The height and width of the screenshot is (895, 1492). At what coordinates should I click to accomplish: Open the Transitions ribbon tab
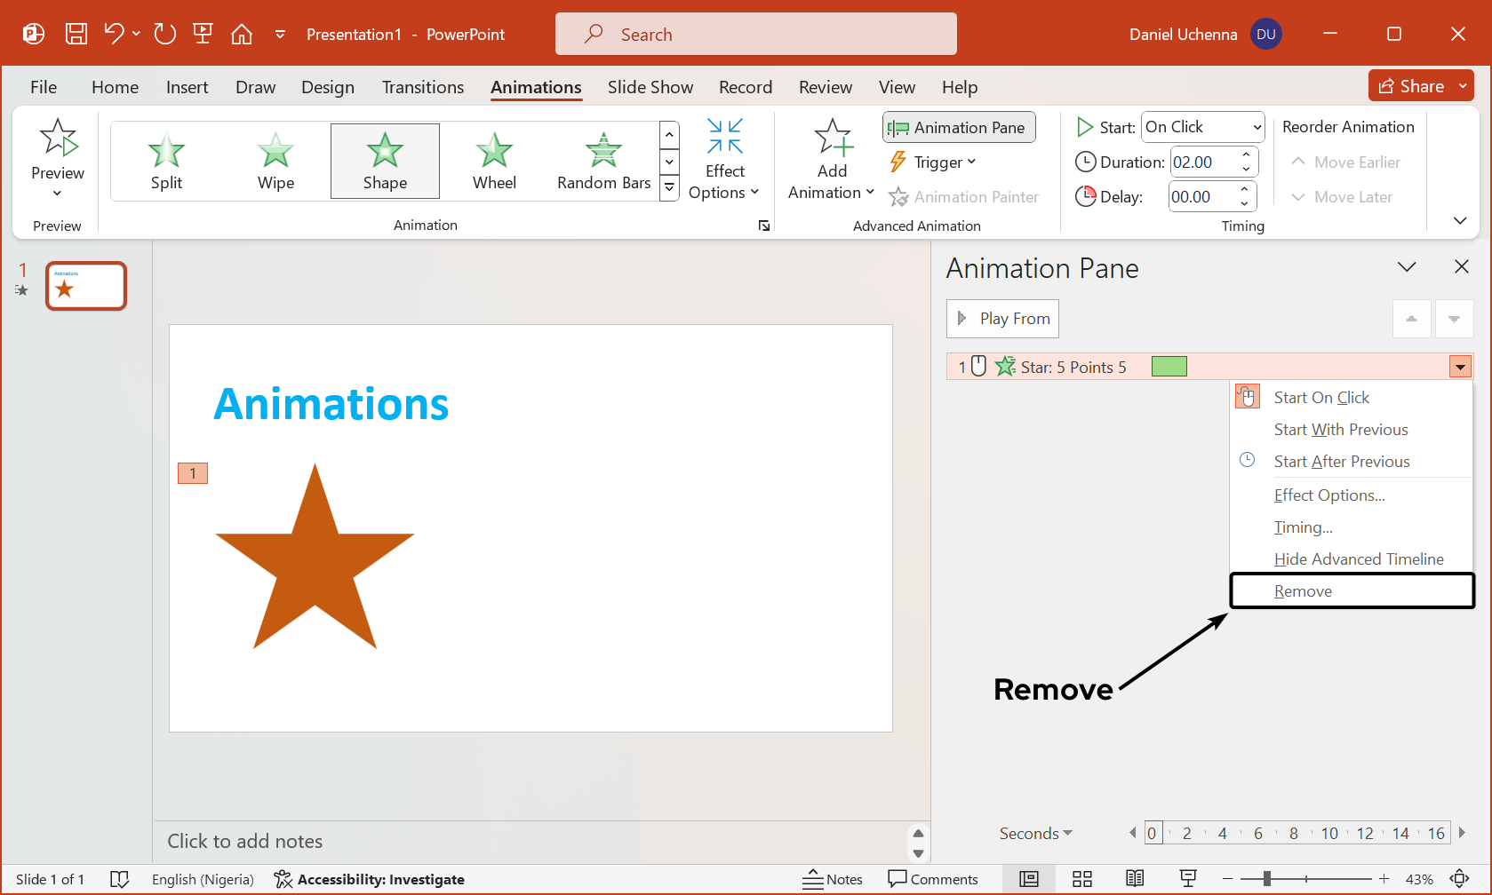423,87
